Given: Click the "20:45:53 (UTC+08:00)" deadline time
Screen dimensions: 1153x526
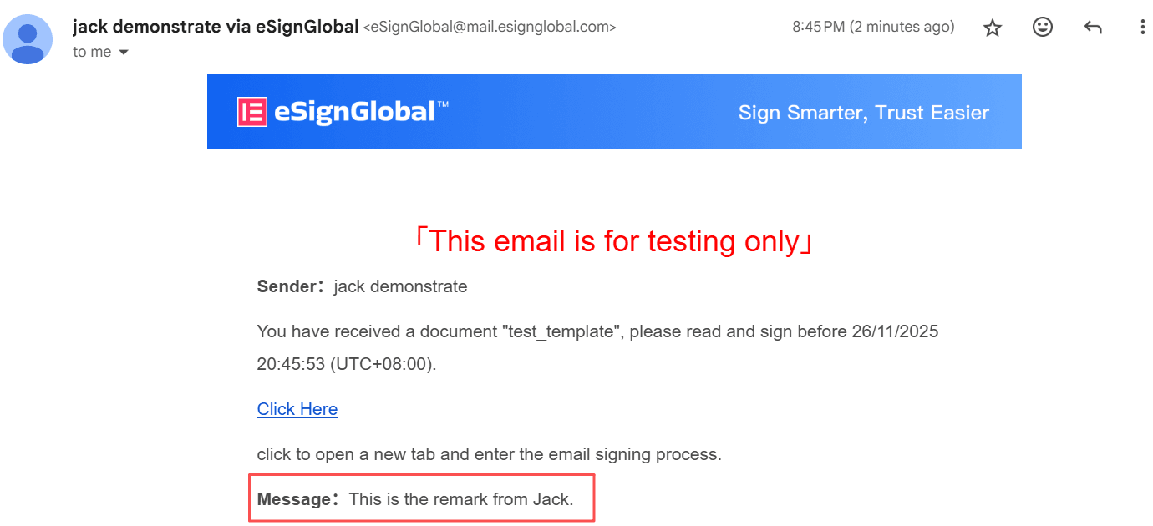Looking at the screenshot, I should (x=347, y=364).
